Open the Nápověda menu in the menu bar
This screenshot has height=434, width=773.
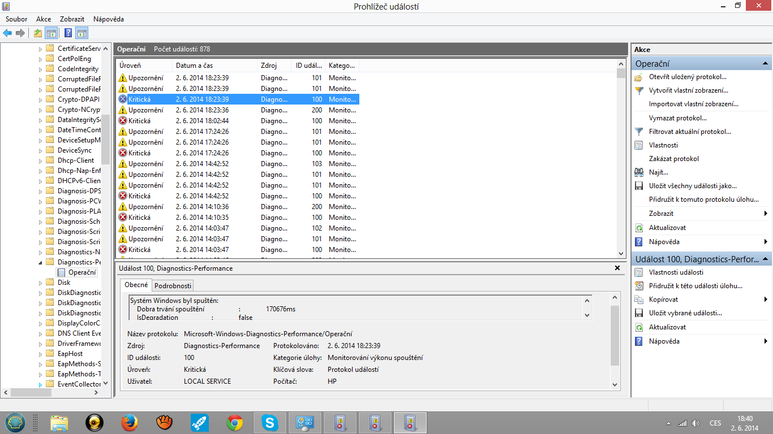[x=109, y=19]
